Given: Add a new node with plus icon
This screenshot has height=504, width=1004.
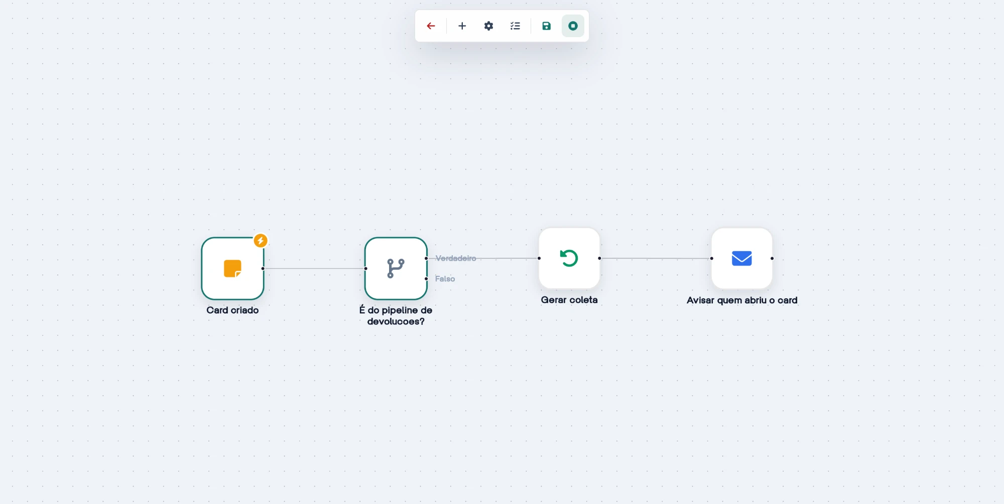Looking at the screenshot, I should [462, 26].
